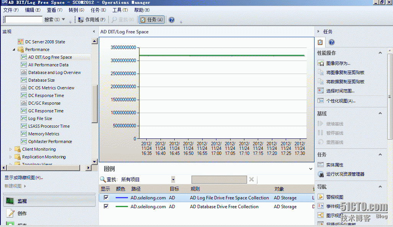The height and width of the screenshot is (227, 393).
Task: Open the 查找 所有项目 dropdown
Action: click(x=173, y=179)
